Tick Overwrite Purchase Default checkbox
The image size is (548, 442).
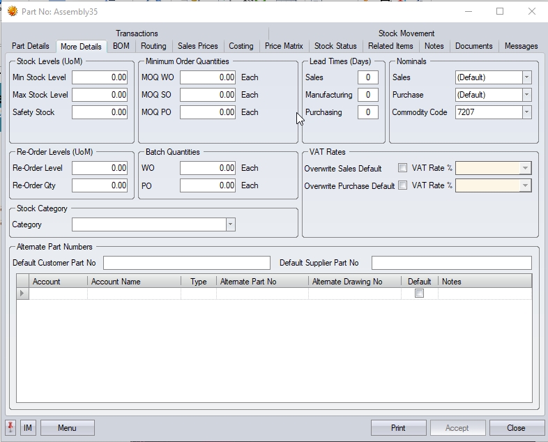402,185
